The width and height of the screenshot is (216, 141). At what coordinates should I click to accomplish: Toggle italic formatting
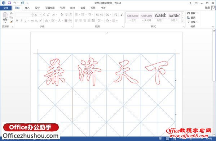21,21
